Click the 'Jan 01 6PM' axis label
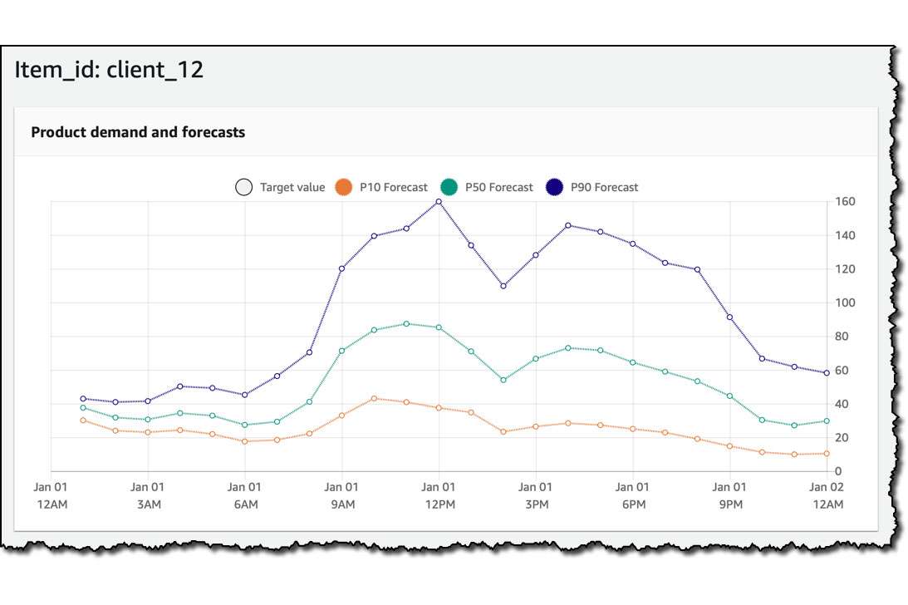Viewport: 908px width, 605px height. 633,495
